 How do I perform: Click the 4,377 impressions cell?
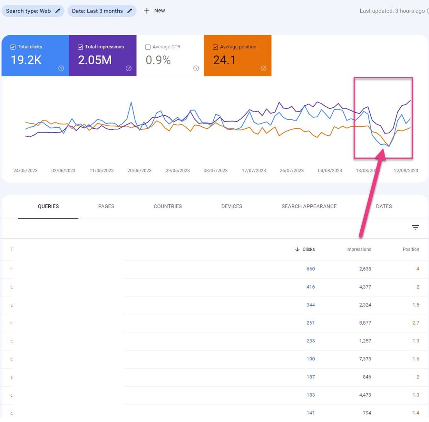365,287
